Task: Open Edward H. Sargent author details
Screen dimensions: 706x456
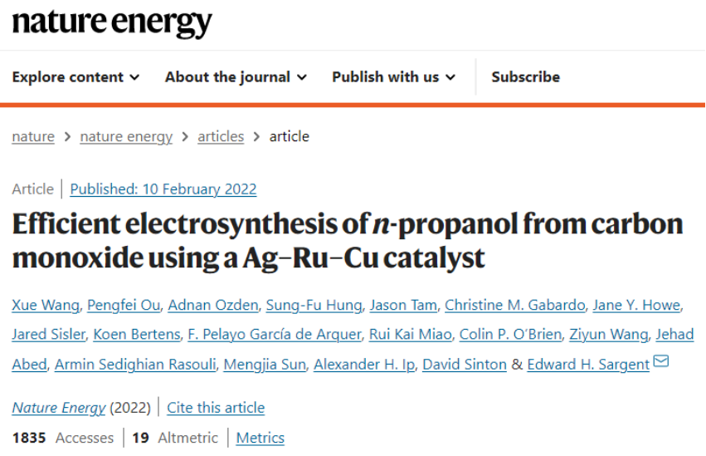Action: point(588,364)
